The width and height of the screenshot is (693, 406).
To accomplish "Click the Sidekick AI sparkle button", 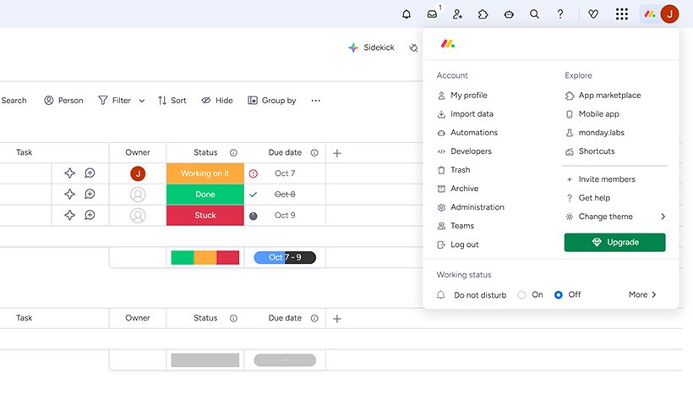I will click(x=371, y=48).
